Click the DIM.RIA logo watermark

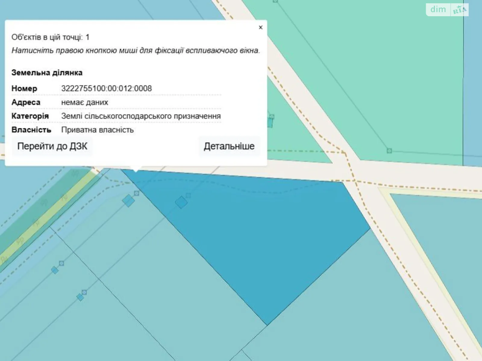pos(448,10)
